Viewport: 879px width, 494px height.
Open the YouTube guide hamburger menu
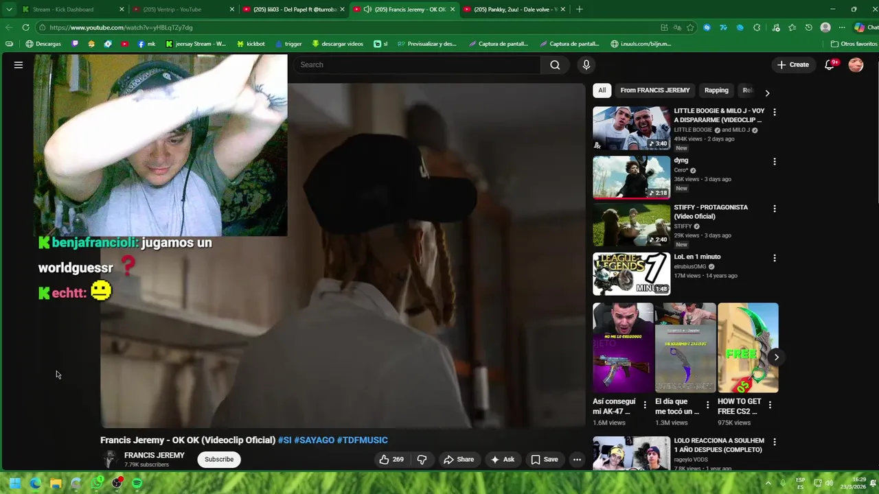click(x=19, y=64)
